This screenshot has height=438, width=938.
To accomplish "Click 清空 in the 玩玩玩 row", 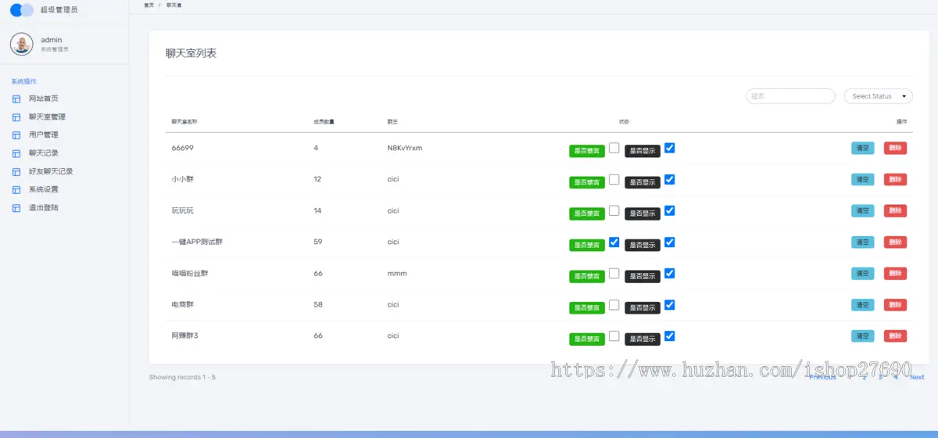I will tap(863, 210).
